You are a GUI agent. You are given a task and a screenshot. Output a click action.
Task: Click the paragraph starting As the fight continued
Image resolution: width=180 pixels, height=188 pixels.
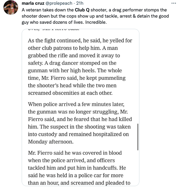pos(80,67)
